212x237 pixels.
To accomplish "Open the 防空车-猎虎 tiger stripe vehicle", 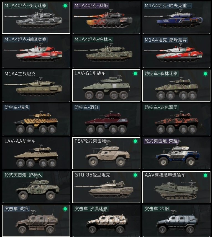I will [x=36, y=119].
